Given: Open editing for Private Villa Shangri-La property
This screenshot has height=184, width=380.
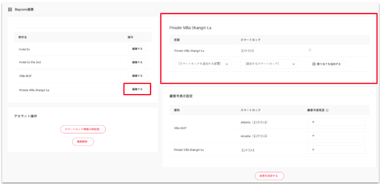Looking at the screenshot, I should [x=137, y=89].
